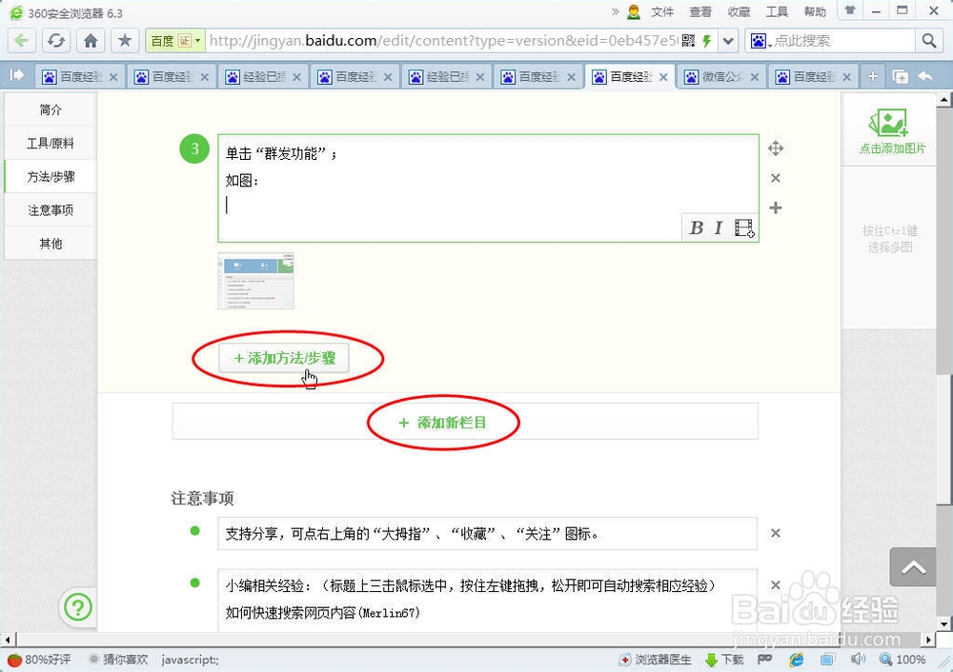Click inside the step 3 text editor
The image size is (953, 672).
[489, 188]
